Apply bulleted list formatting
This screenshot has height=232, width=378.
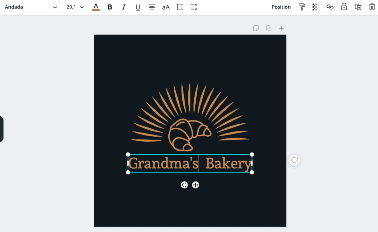pos(180,7)
